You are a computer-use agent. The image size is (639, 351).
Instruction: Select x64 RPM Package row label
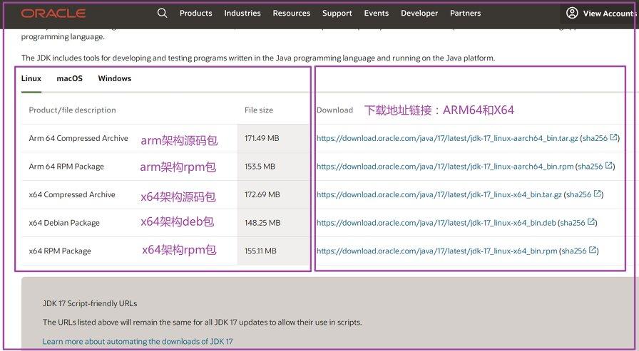pos(60,251)
